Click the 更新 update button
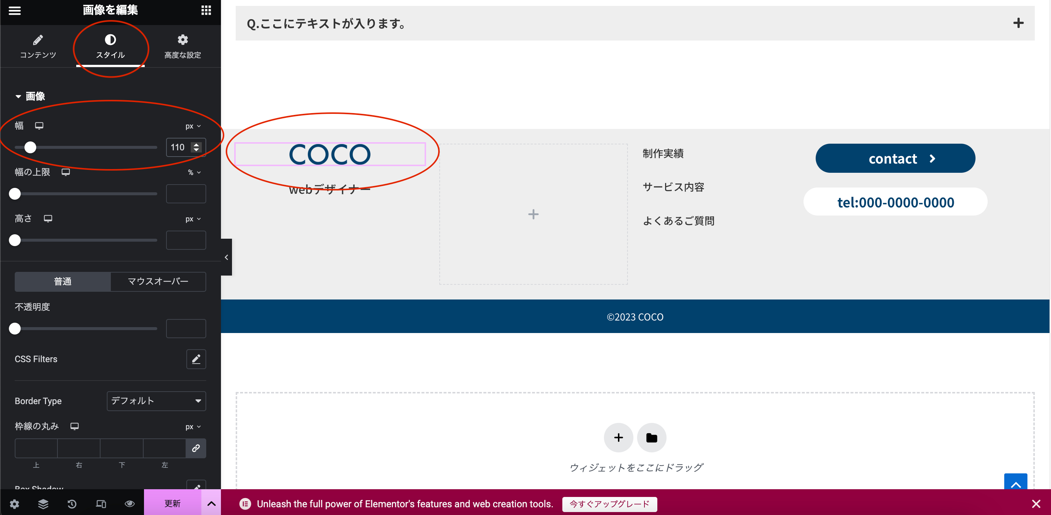The height and width of the screenshot is (515, 1051). point(172,504)
